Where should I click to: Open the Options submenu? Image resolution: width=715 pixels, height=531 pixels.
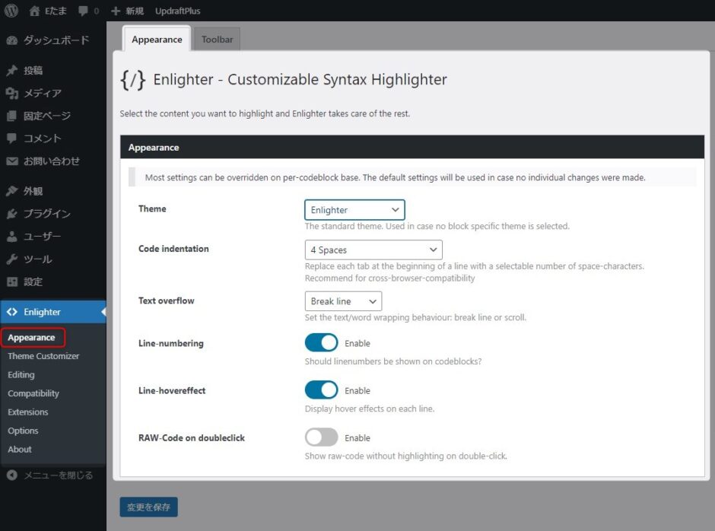(x=23, y=431)
